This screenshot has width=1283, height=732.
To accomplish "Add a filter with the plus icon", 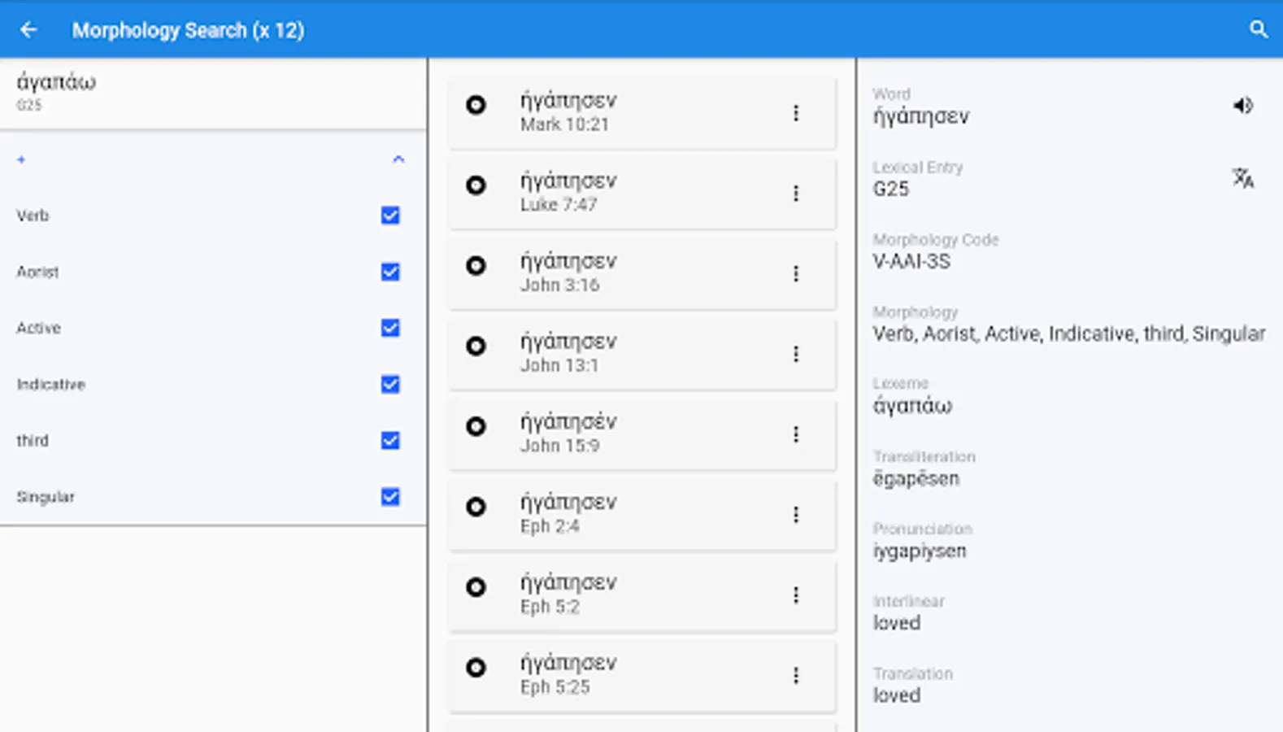I will pos(21,159).
